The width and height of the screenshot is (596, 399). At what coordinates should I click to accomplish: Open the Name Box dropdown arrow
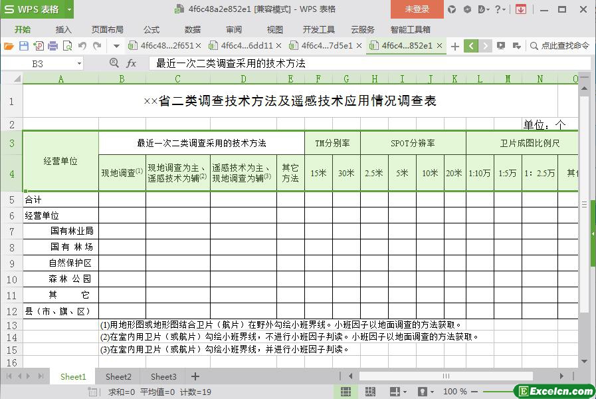(x=79, y=64)
